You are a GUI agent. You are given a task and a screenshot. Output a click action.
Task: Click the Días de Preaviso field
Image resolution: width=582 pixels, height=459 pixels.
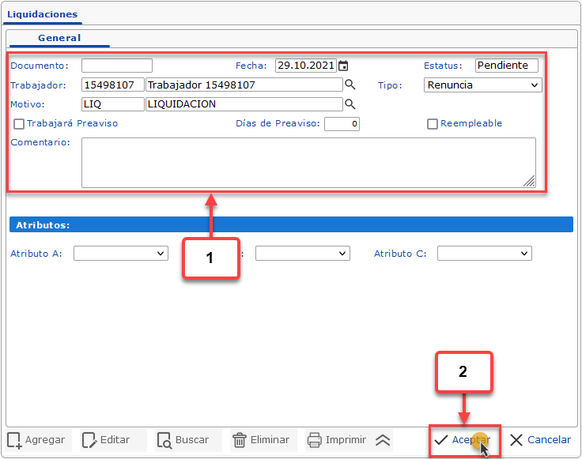342,124
